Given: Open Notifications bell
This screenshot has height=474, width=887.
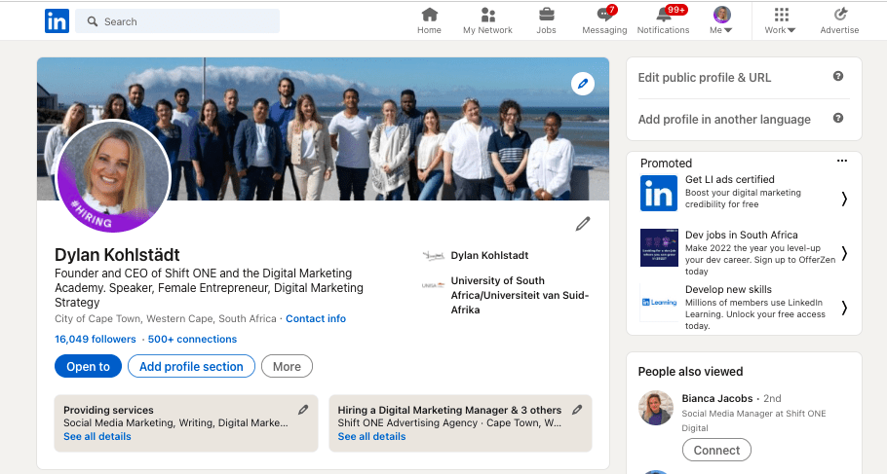Looking at the screenshot, I should tap(663, 20).
